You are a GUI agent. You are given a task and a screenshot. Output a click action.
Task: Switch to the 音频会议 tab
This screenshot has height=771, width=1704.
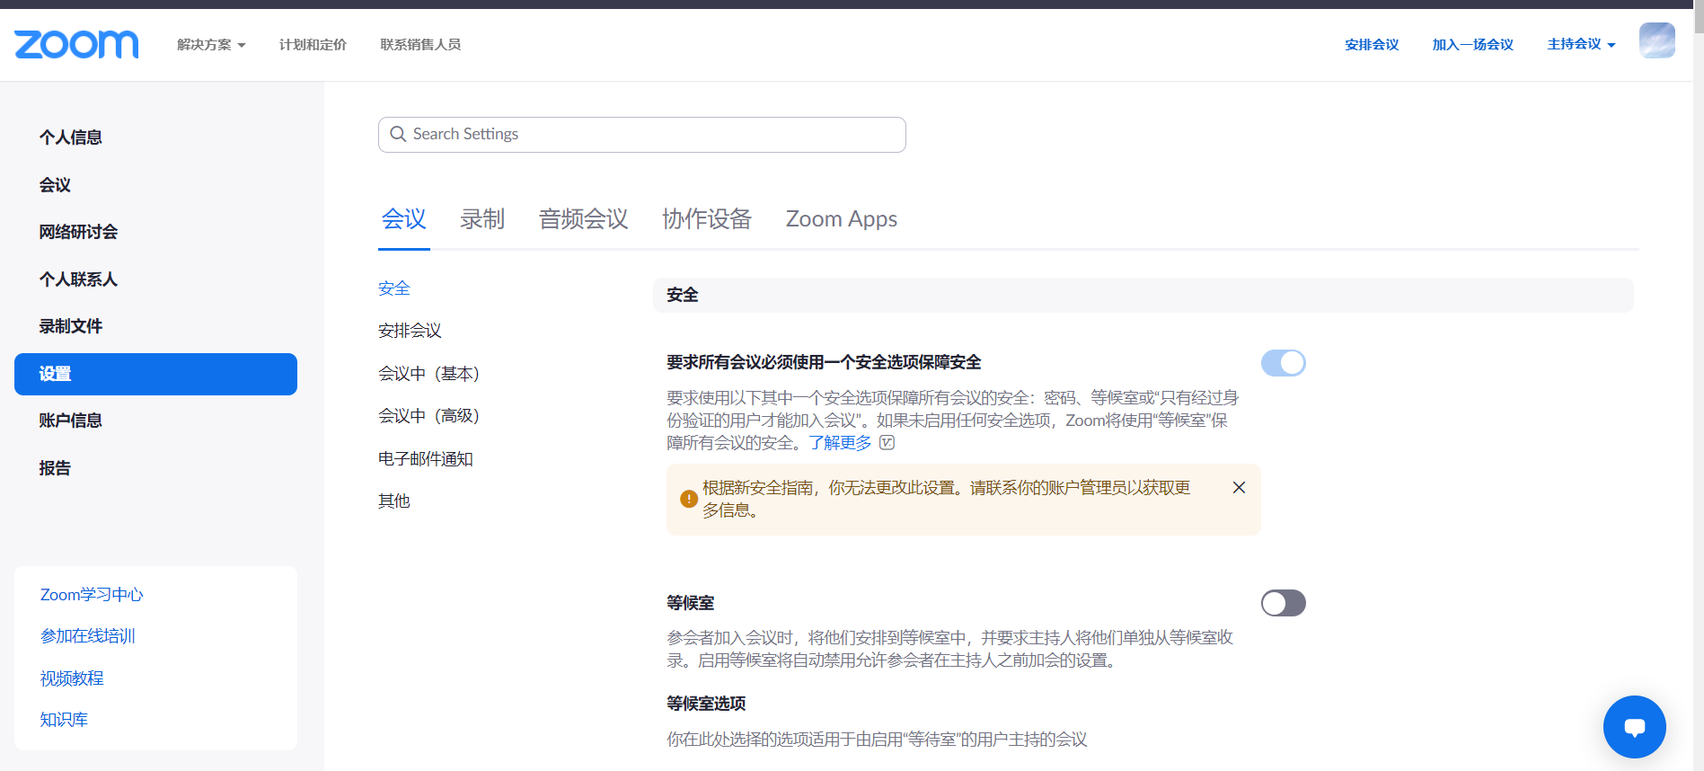pyautogui.click(x=583, y=219)
